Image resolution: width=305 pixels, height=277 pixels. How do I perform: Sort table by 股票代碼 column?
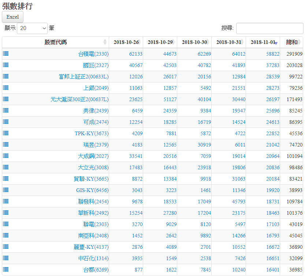(x=56, y=42)
